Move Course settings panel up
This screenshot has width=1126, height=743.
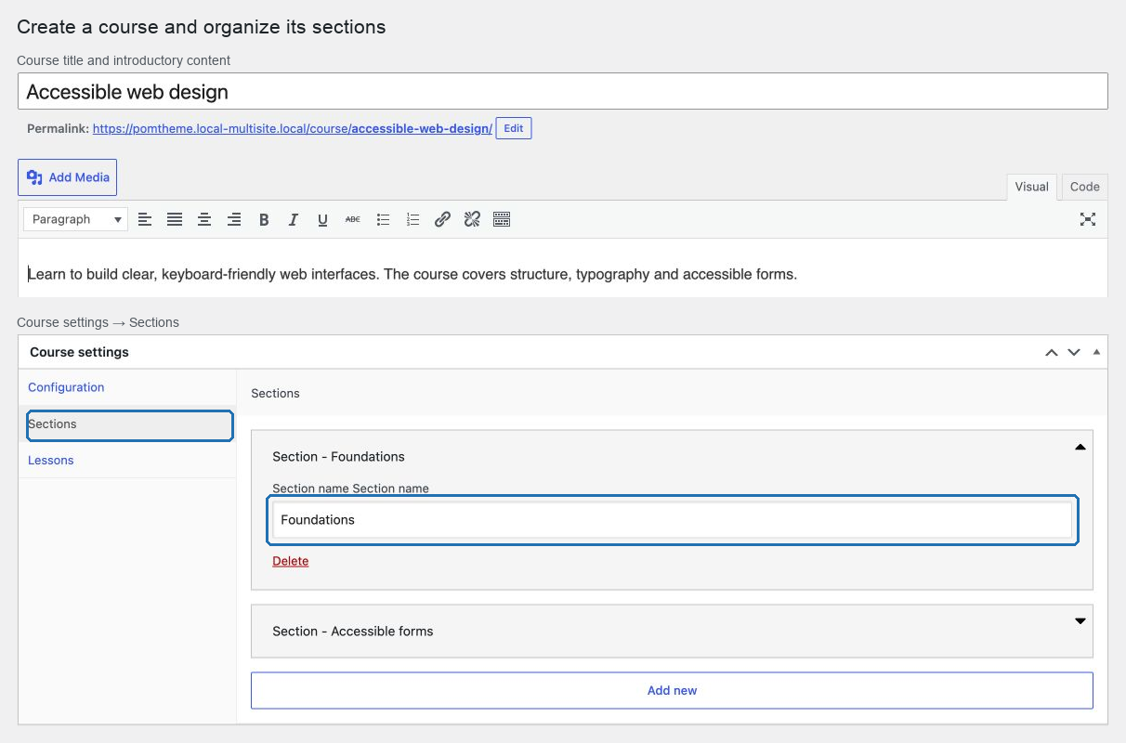pos(1052,353)
